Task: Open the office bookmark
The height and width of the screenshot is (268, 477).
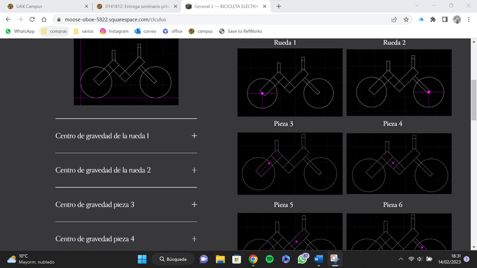Action: 173,31
